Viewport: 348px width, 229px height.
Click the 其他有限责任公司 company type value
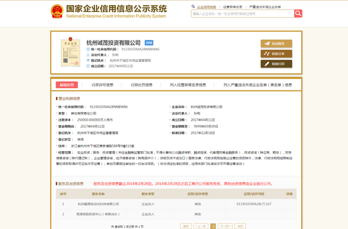[84, 113]
